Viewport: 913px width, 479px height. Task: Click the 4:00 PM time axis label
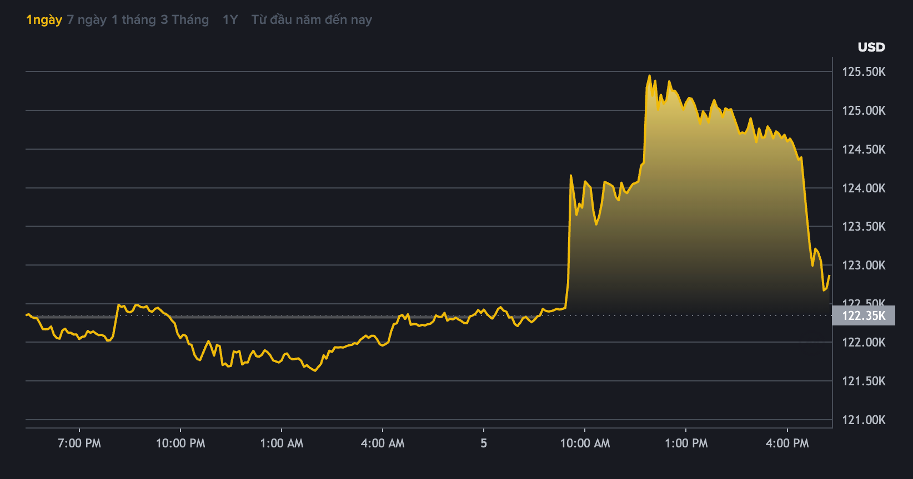(787, 443)
